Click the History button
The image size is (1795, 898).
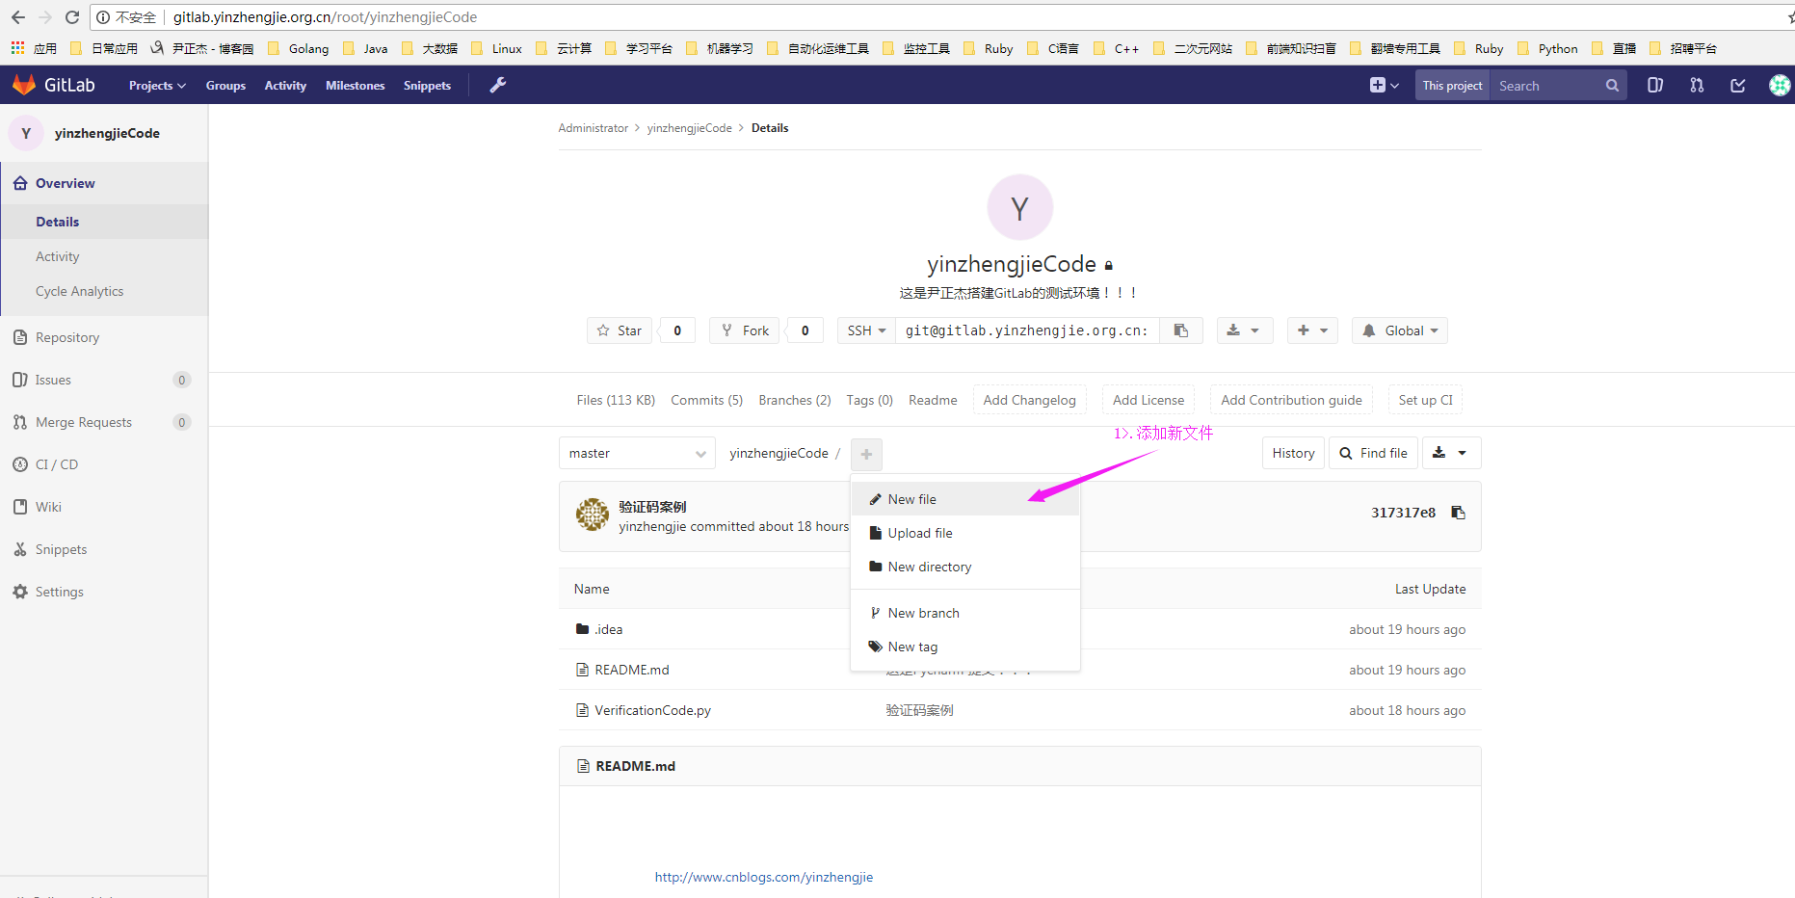coord(1293,453)
